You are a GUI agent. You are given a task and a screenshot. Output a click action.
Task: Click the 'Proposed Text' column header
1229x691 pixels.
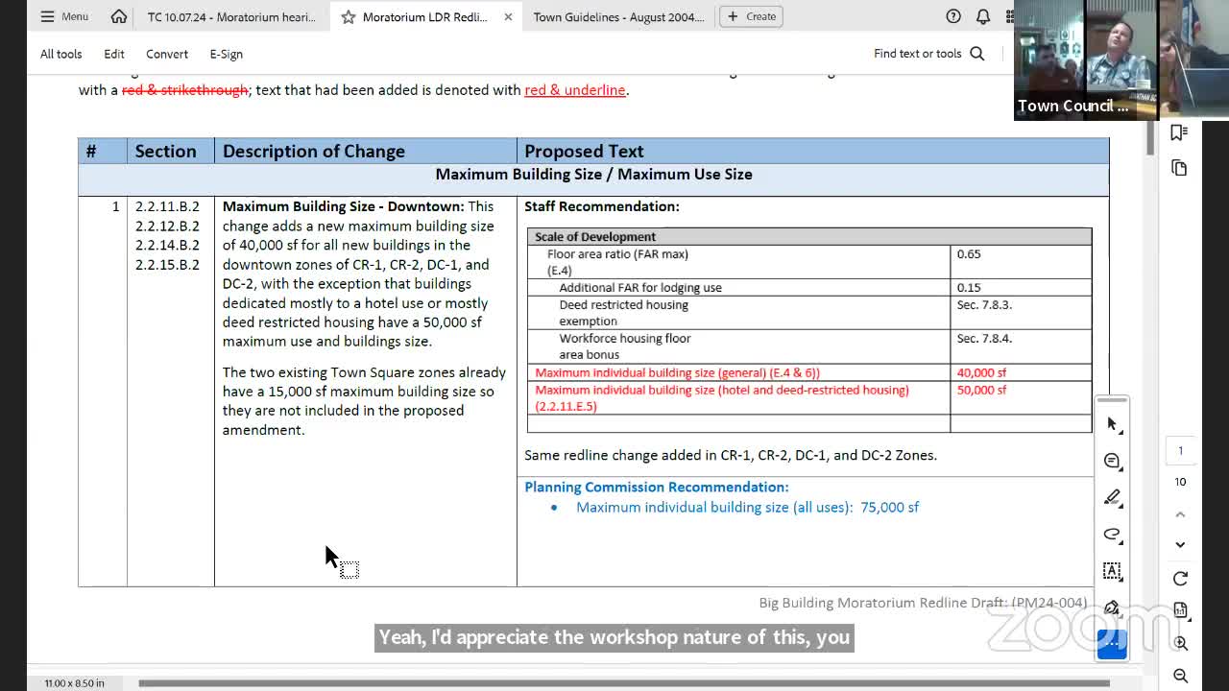pyautogui.click(x=584, y=151)
